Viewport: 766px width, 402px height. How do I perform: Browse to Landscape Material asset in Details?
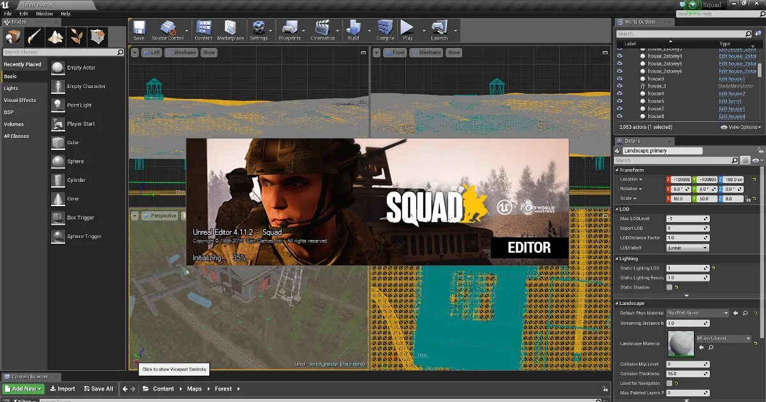click(710, 348)
